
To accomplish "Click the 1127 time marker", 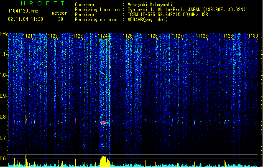I will pyautogui.click(x=178, y=36).
